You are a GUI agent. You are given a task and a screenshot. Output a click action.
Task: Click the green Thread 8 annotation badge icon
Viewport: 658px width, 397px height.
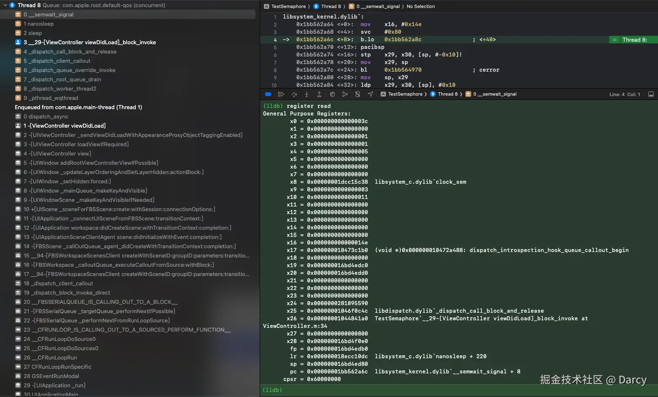[x=615, y=40]
